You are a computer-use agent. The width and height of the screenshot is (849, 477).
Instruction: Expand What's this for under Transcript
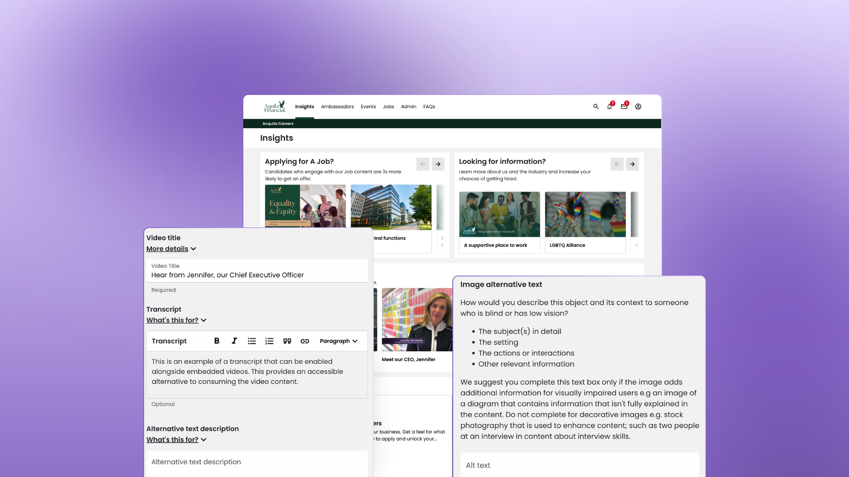176,320
